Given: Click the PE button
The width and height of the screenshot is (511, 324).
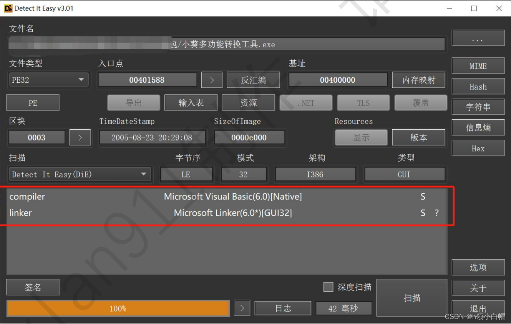Looking at the screenshot, I should [x=33, y=103].
